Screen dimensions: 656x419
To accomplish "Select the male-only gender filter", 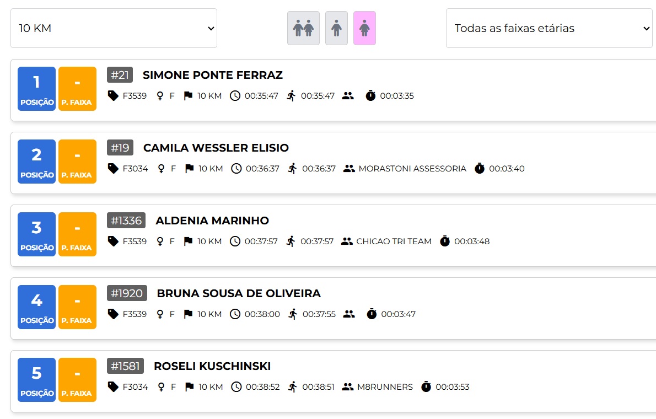I will 336,28.
